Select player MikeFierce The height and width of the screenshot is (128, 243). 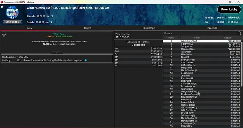[202, 54]
